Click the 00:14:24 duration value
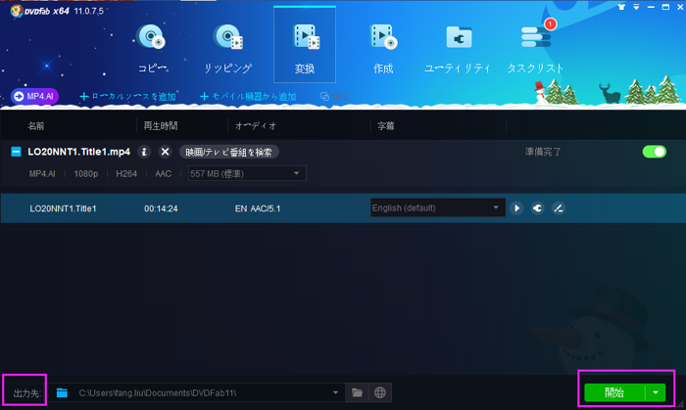Image resolution: width=686 pixels, height=410 pixels. point(161,208)
